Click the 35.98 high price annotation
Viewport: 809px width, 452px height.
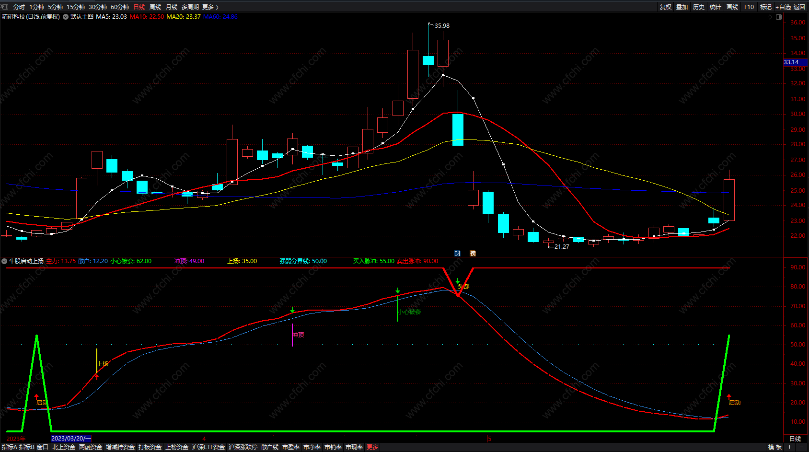[442, 26]
